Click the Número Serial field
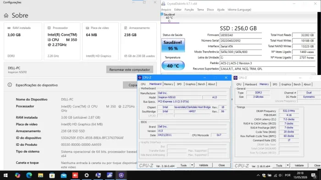Screen dimensions: 321x180 241,41
